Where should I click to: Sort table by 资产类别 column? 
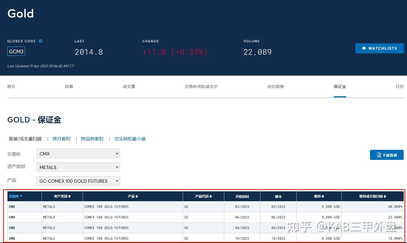(x=62, y=196)
